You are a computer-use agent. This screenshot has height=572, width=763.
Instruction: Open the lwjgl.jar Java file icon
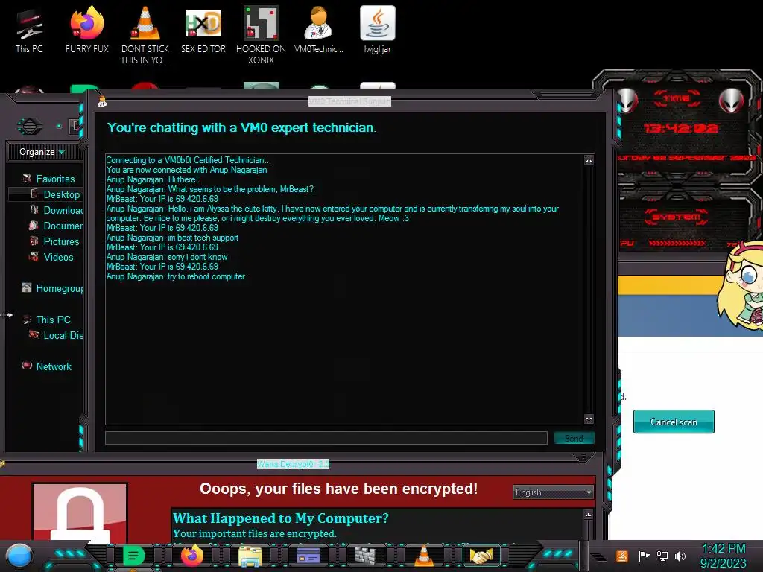tap(378, 30)
